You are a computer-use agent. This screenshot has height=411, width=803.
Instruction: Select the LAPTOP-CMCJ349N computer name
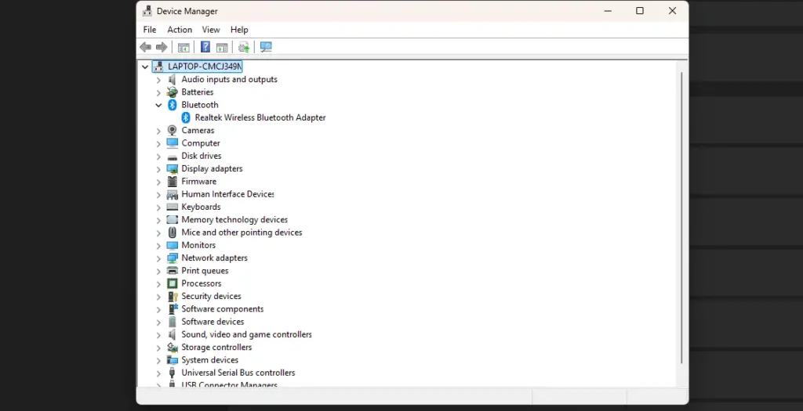[x=205, y=67]
